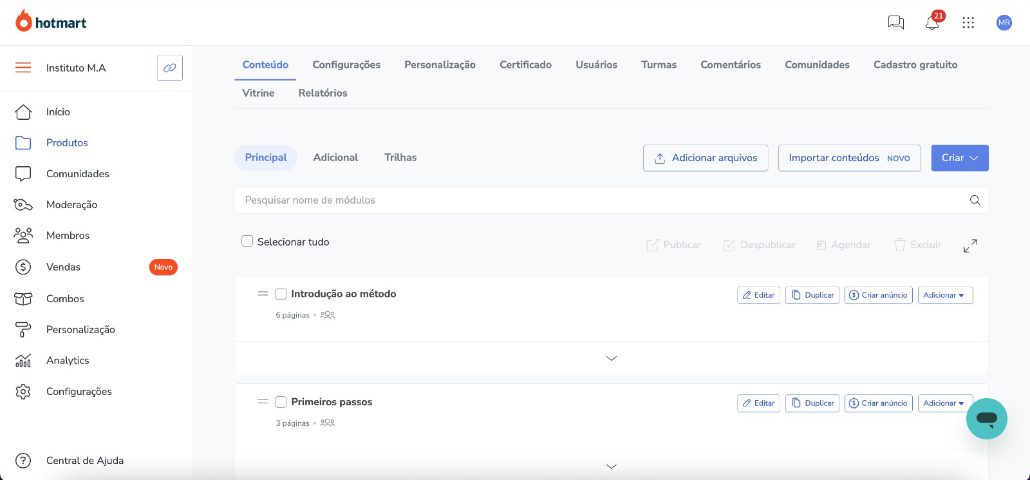Open the apps grid menu icon

[x=968, y=23]
